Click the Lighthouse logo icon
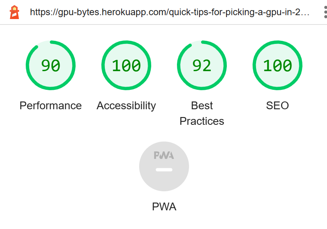Screen dimensions: 327x229 point(14,12)
